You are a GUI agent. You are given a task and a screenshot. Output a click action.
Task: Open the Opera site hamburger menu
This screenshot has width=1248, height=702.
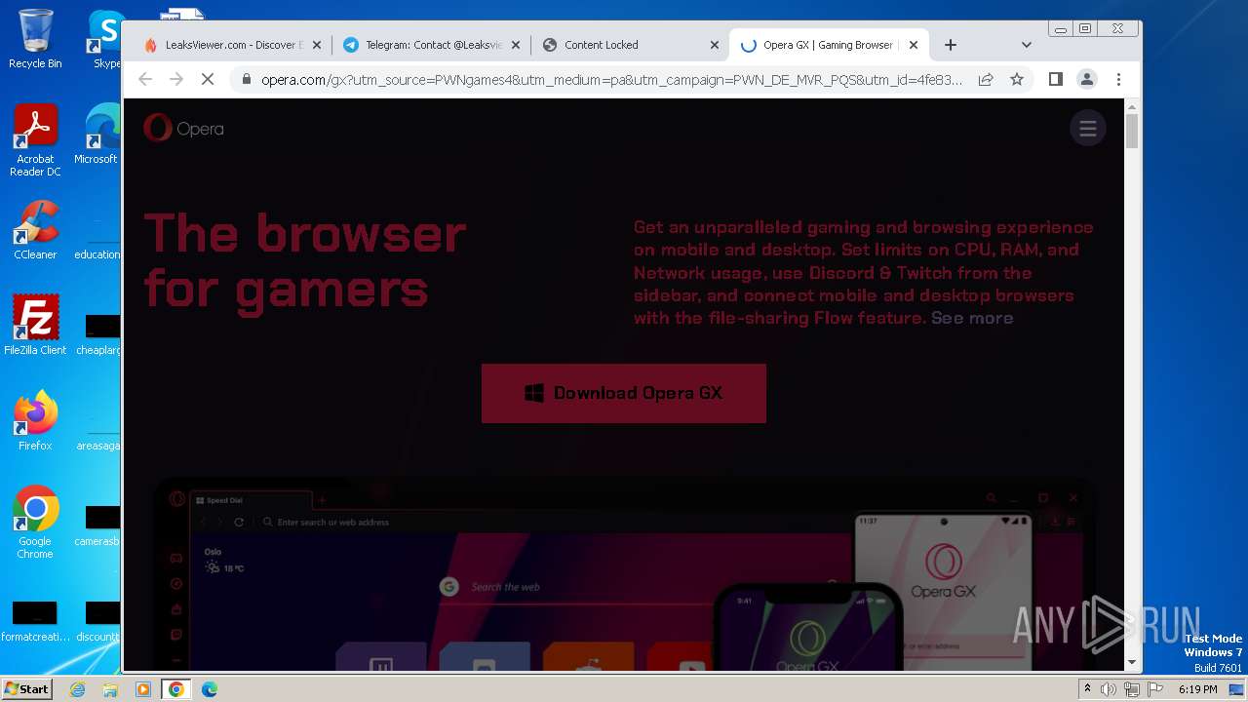(1088, 128)
